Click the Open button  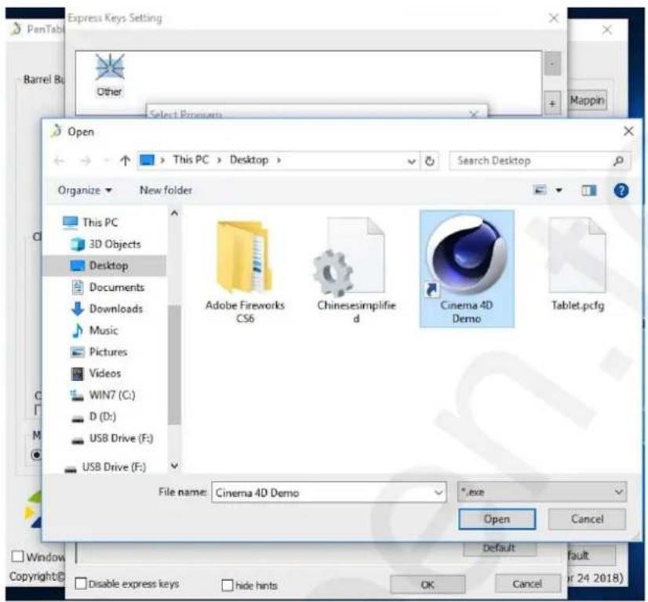coord(497,519)
